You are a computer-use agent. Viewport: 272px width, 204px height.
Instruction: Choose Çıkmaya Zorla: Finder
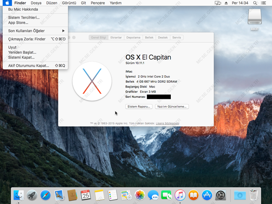point(35,39)
